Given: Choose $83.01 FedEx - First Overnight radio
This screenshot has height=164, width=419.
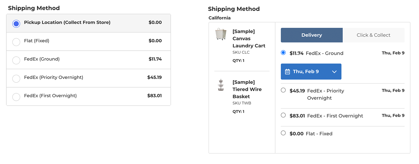Looking at the screenshot, I should pos(283,115).
